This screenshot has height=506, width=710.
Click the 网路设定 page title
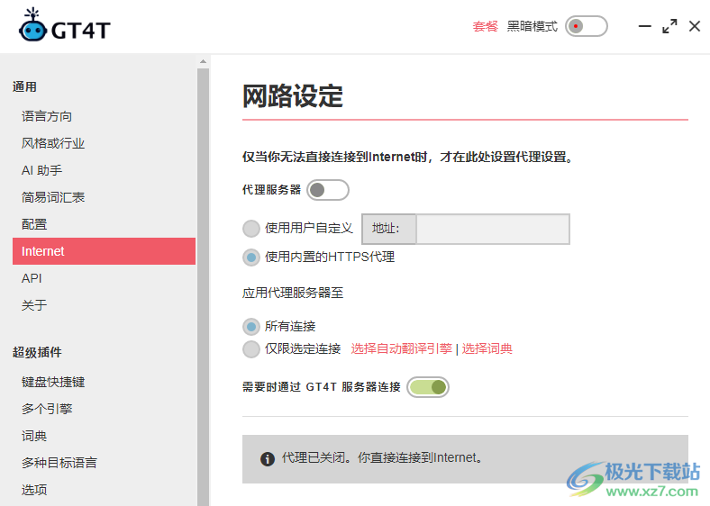293,96
